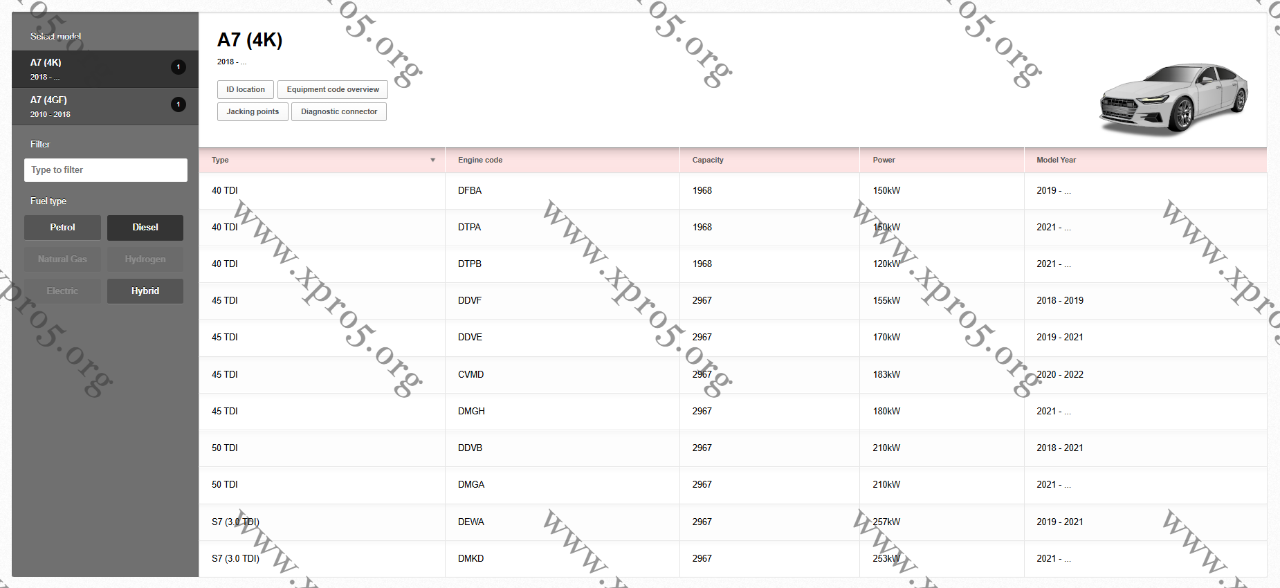
Task: Click badge count on A7 (4K) row
Action: coord(179,67)
